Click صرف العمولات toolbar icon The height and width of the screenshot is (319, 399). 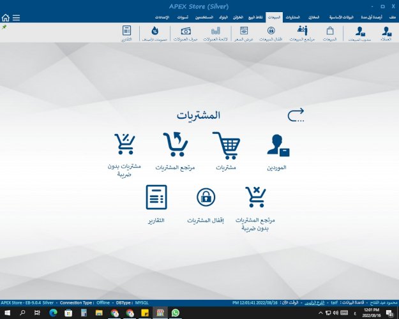pos(185,33)
